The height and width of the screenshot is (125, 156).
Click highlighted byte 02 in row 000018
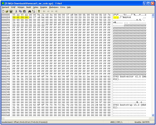tap(18, 17)
